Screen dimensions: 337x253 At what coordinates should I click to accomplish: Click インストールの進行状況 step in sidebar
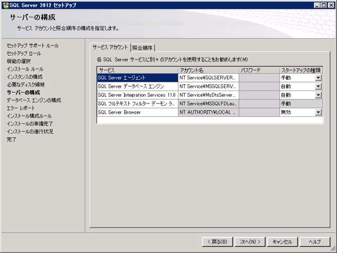point(30,132)
